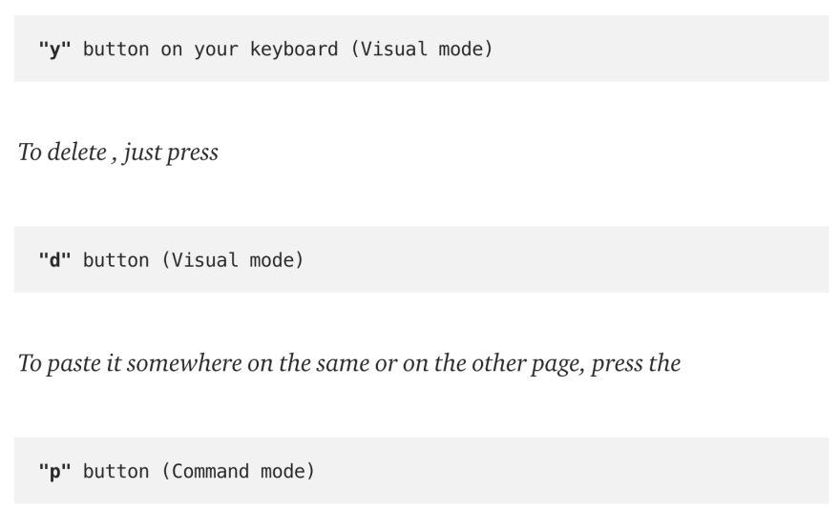
Task: Click "(Visual mode)" in the d code block
Action: 233,260
